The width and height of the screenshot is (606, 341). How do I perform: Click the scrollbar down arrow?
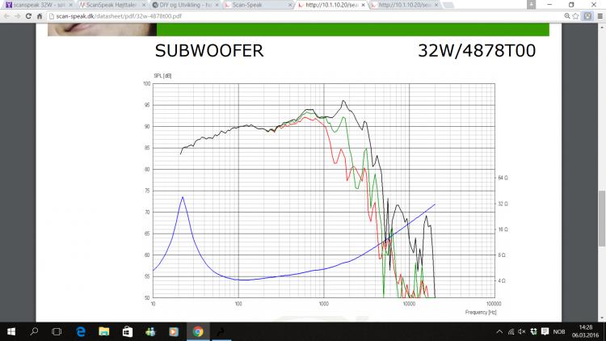(x=602, y=318)
